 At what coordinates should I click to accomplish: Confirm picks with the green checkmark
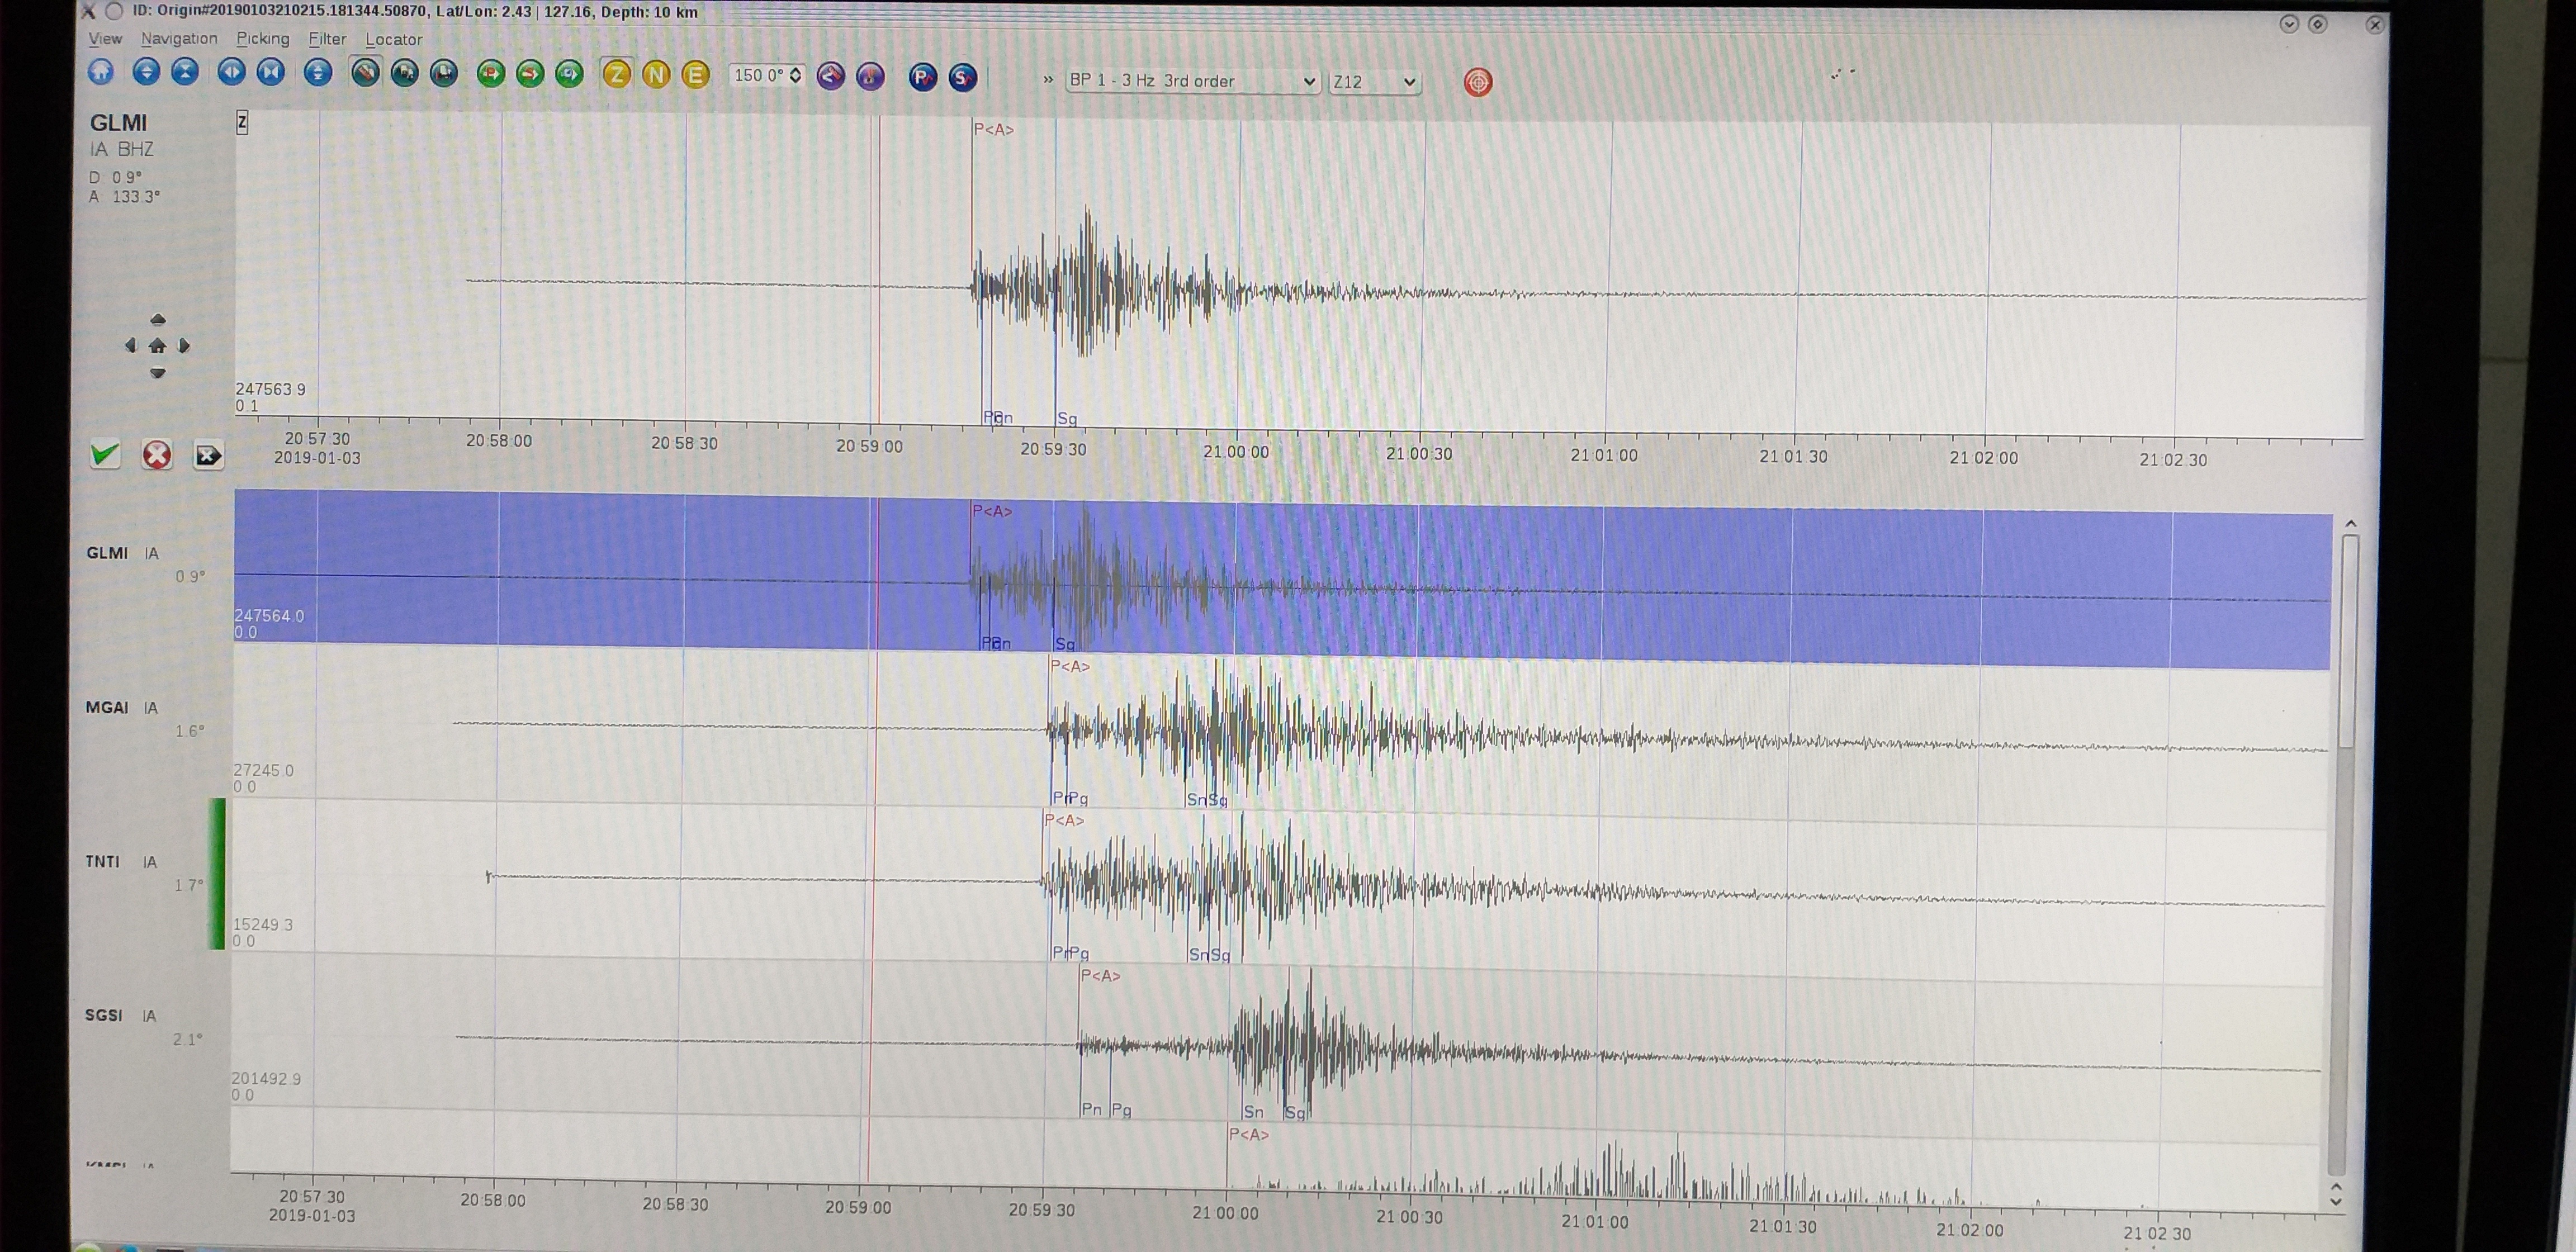pyautogui.click(x=104, y=455)
